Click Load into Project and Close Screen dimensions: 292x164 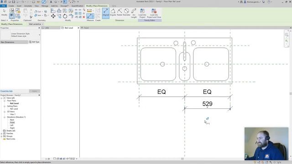pyautogui.click(x=154, y=13)
